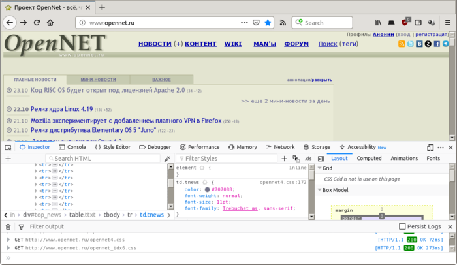Click the ФОРУМ navigation link
The image size is (457, 265).
click(x=296, y=44)
